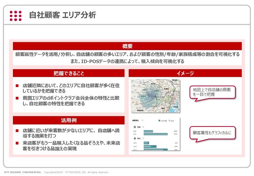Click the slide title 自社顧客 エリア分析

click(62, 15)
